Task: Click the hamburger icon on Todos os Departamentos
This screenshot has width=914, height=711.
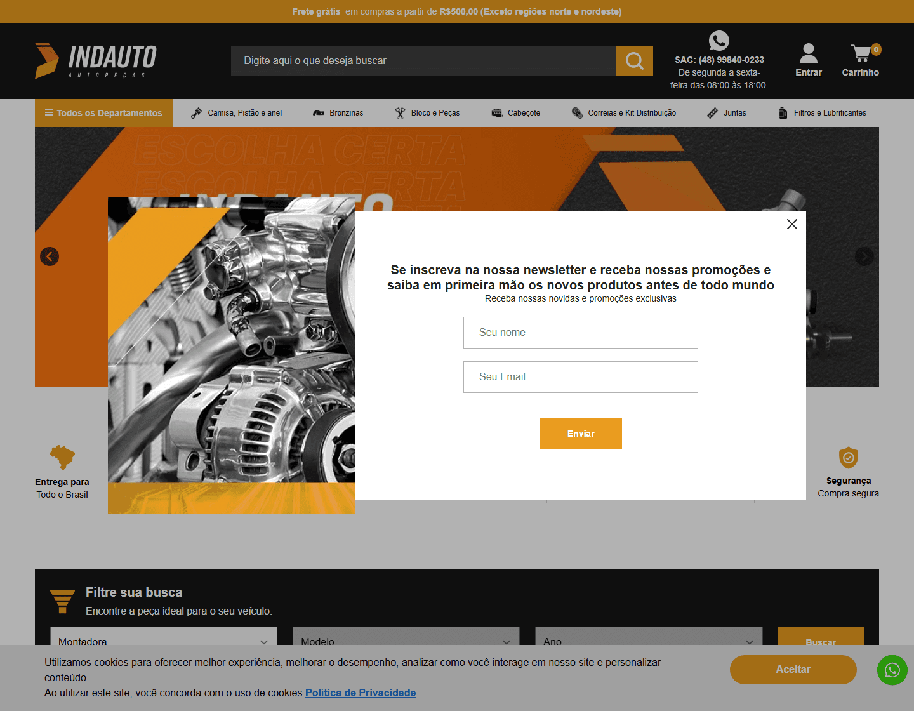Action: coord(50,112)
